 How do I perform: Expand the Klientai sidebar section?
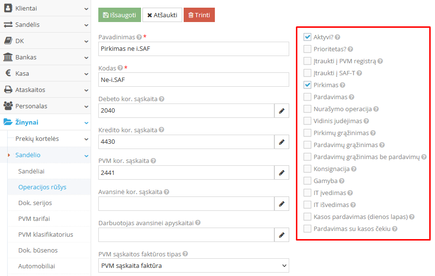pyautogui.click(x=45, y=8)
